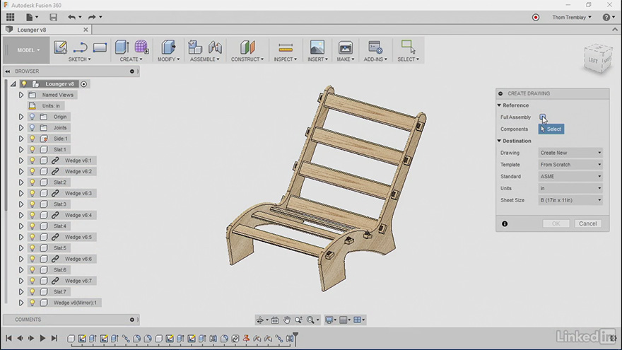
Task: Click the Insert image icon
Action: tap(317, 47)
